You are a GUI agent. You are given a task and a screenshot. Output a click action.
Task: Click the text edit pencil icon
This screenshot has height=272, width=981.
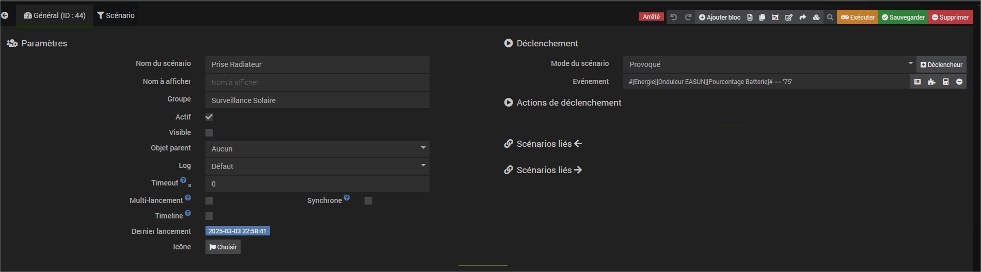pos(789,17)
